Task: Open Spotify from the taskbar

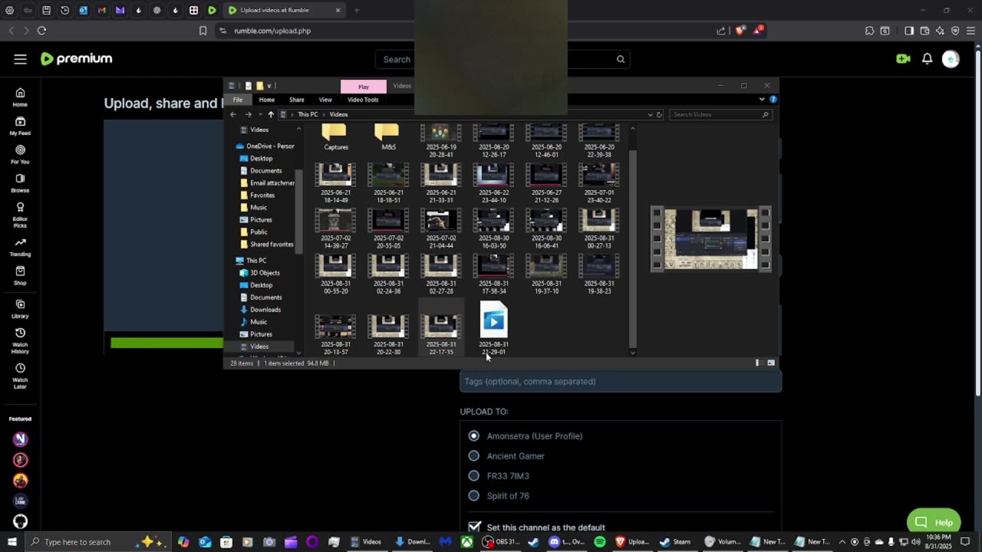Action: [x=600, y=542]
